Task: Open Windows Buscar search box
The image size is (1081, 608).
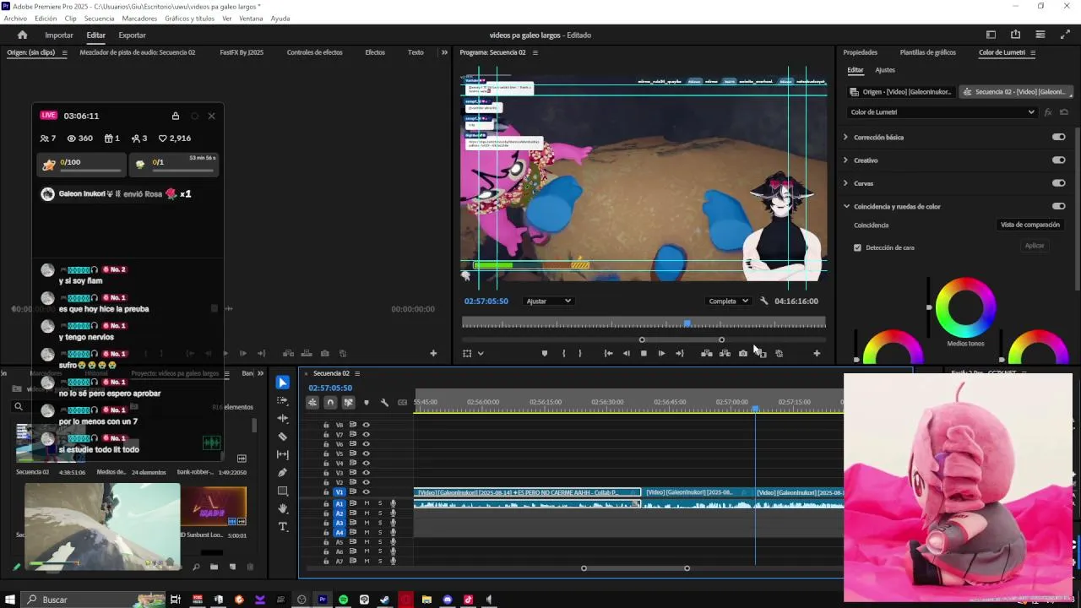Action: 78,600
